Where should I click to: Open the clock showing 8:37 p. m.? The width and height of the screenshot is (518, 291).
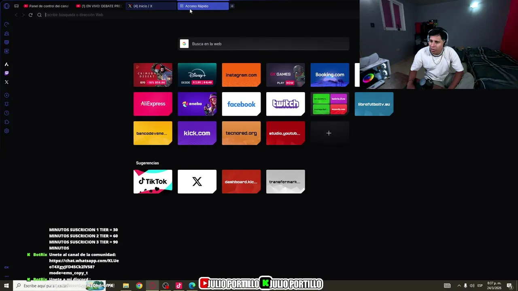click(494, 286)
